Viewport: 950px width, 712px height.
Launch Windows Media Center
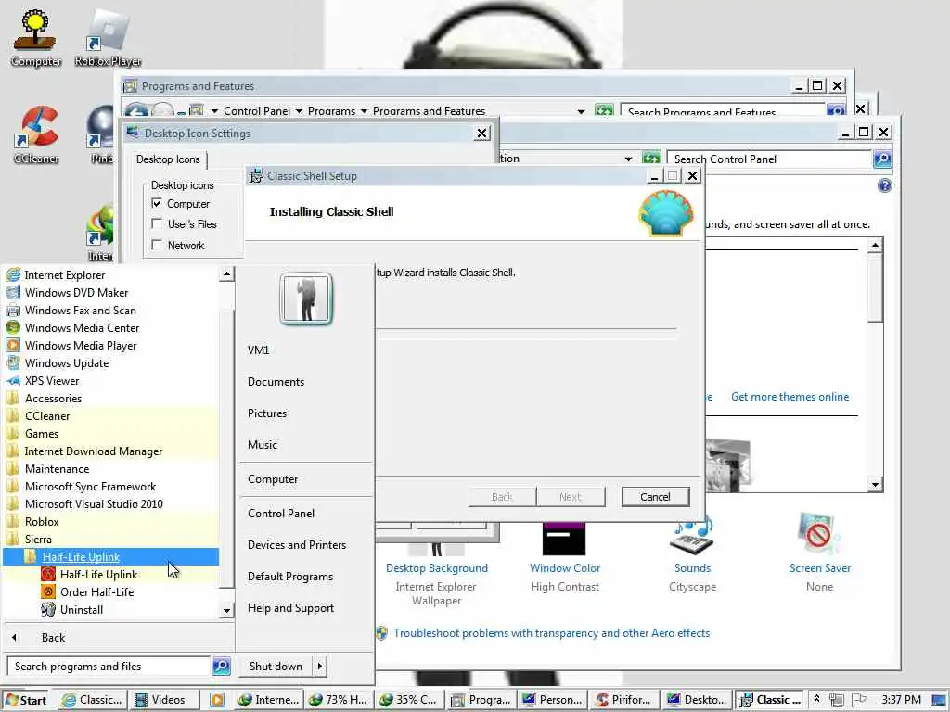[x=82, y=327]
